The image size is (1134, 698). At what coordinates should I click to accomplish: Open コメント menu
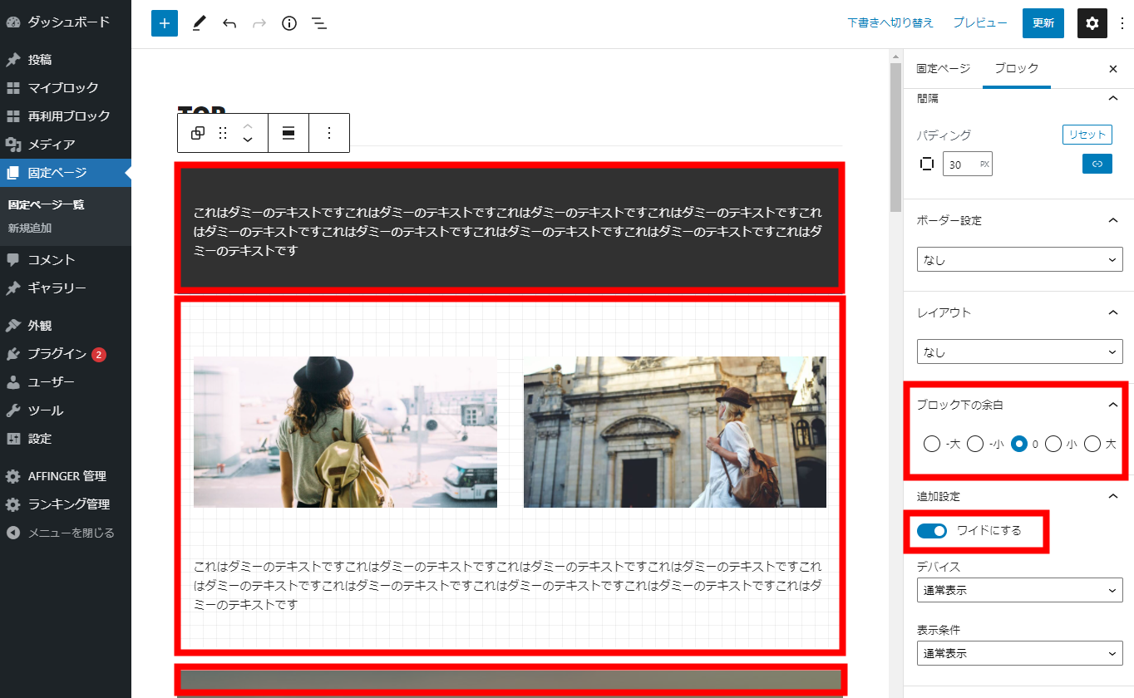point(66,260)
